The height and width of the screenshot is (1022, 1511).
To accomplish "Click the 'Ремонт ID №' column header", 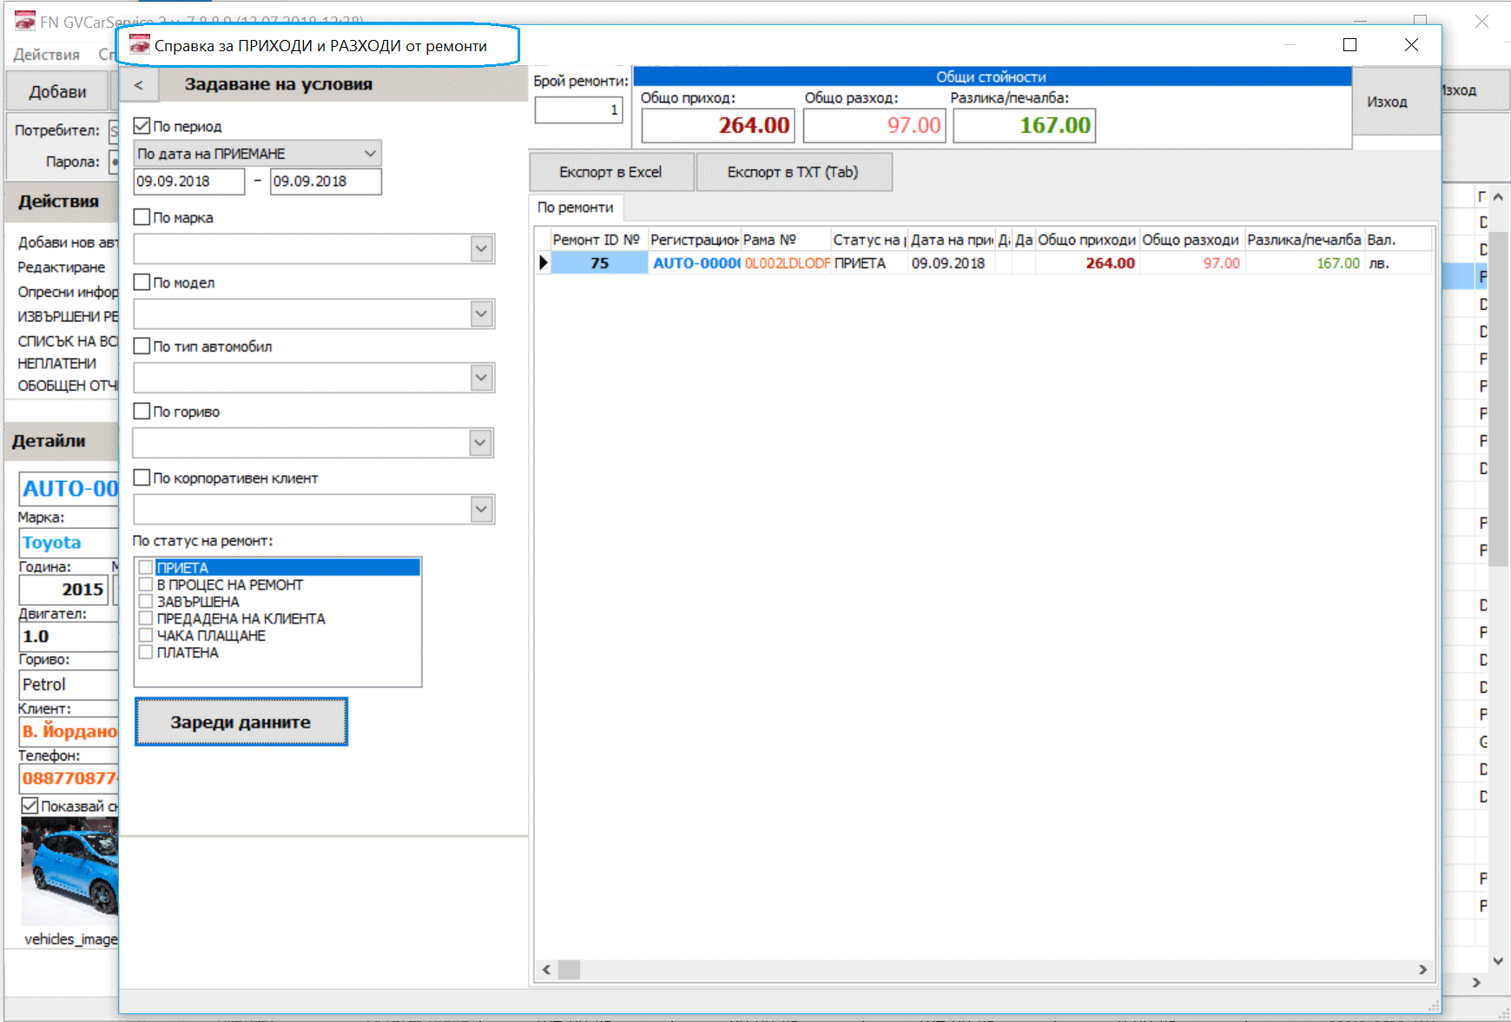I will (598, 240).
